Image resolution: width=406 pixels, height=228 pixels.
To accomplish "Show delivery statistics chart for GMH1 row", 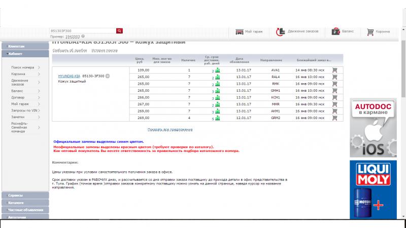I will point(218,91).
